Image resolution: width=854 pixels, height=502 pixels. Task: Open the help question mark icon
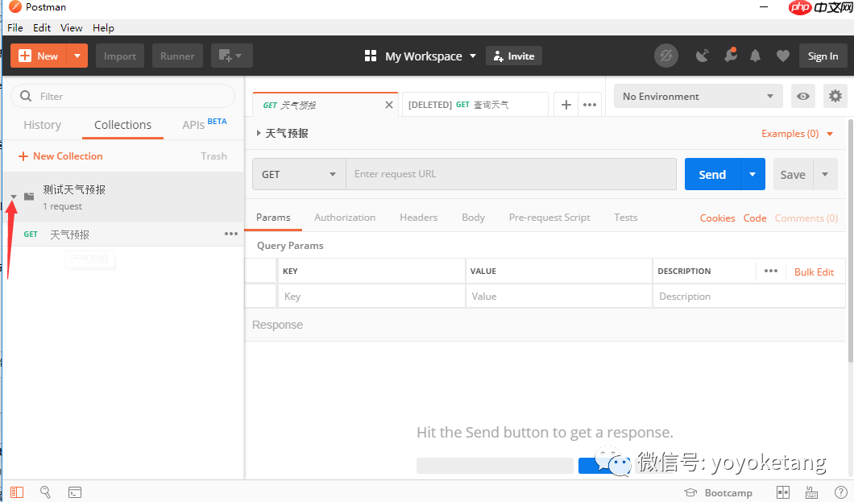point(840,492)
